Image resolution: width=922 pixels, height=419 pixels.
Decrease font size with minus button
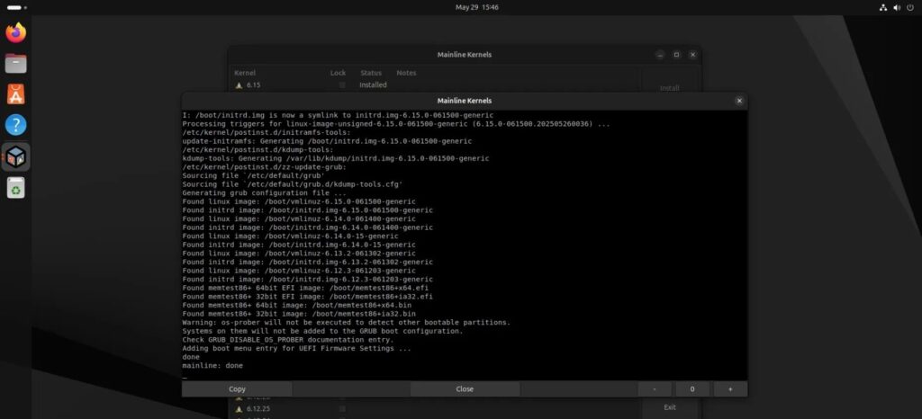(655, 389)
